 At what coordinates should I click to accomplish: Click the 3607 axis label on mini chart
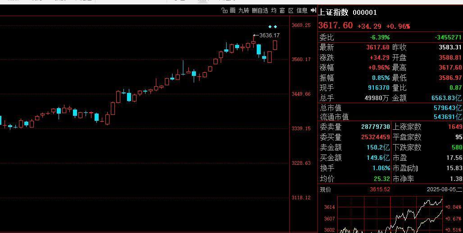(330, 219)
